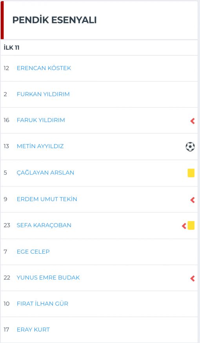Click Çağlayan Arslan's yellow card icon

click(191, 172)
